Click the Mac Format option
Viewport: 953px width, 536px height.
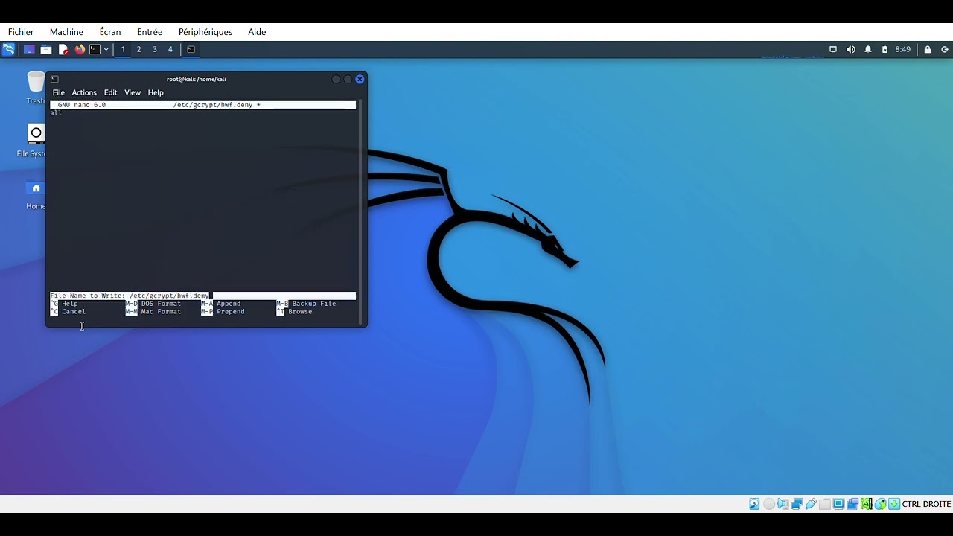point(153,311)
